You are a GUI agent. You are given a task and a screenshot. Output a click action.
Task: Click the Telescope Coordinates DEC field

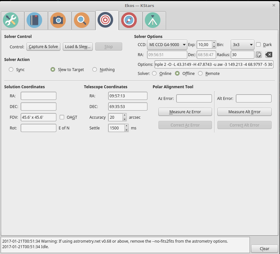coord(128,106)
